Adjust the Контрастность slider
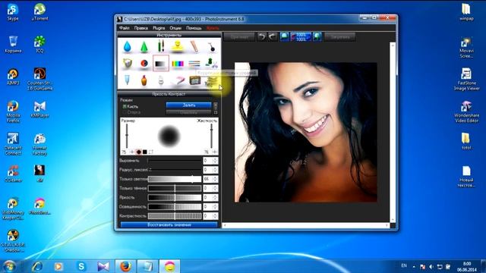The image size is (486, 273). coord(175,215)
